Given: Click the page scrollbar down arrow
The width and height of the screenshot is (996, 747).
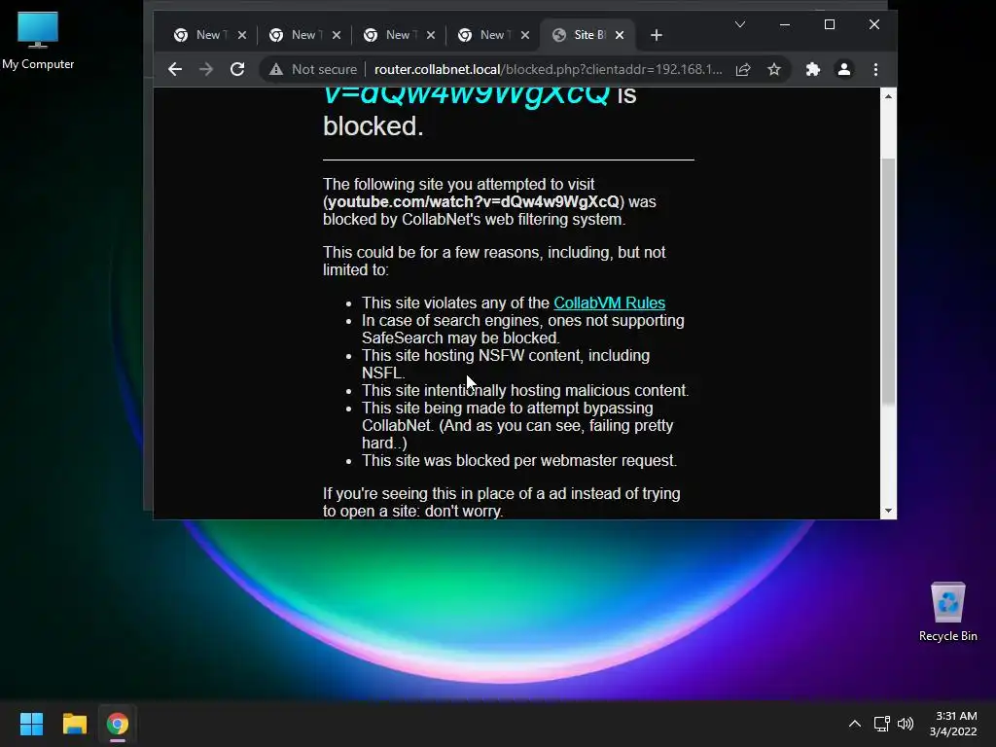Looking at the screenshot, I should click(888, 511).
